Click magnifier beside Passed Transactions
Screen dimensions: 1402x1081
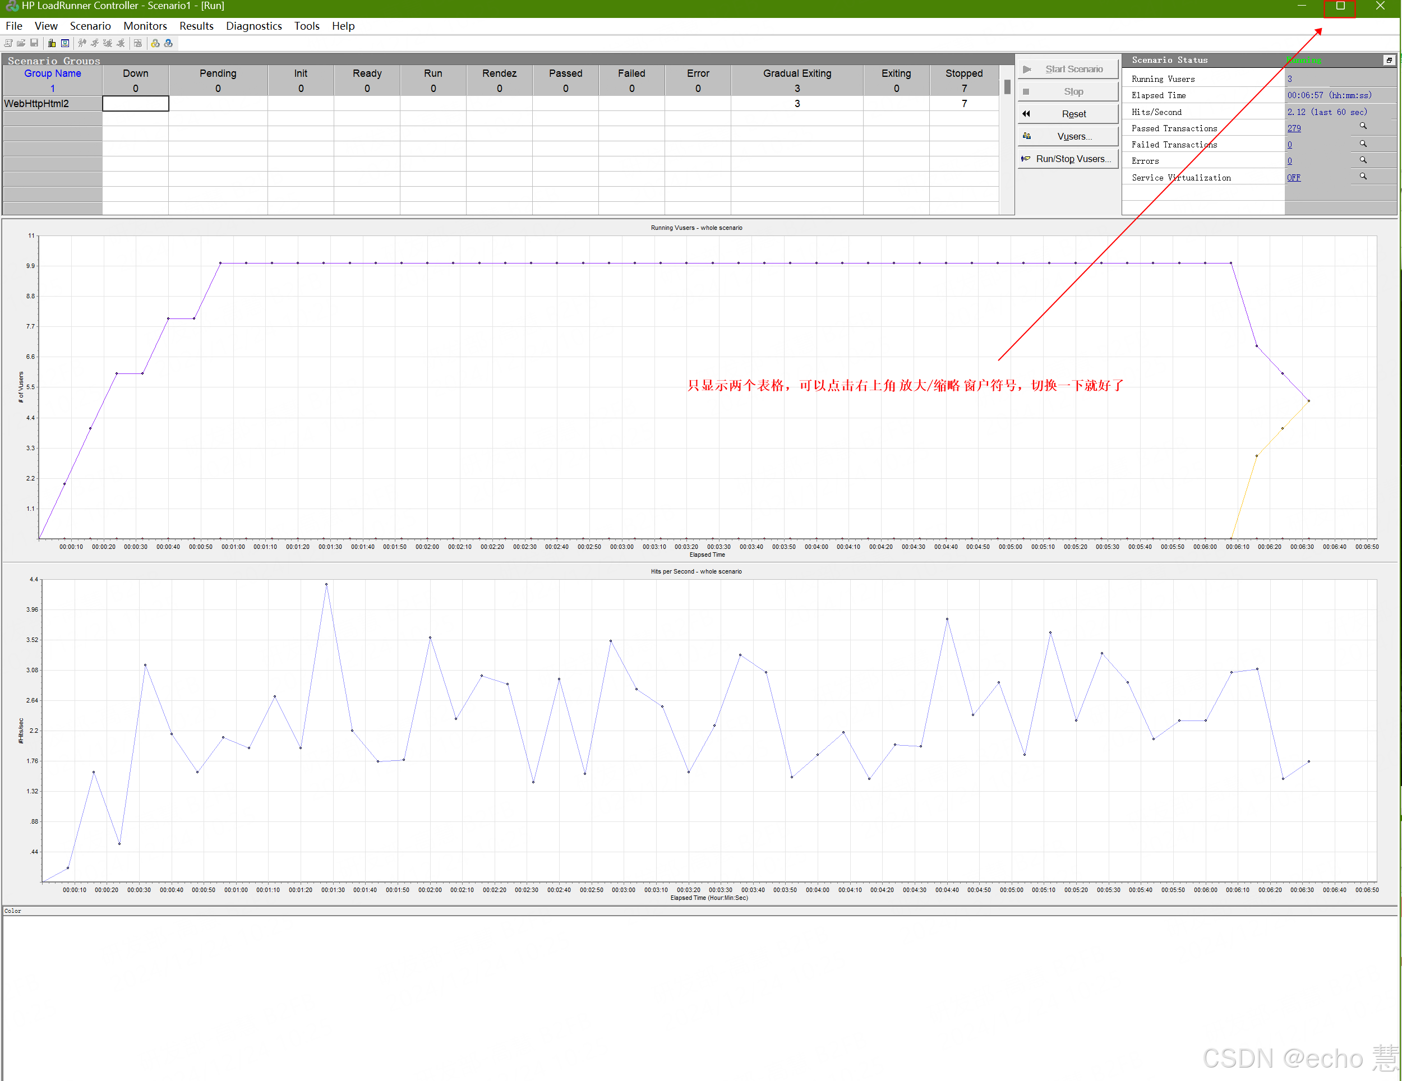click(1363, 127)
